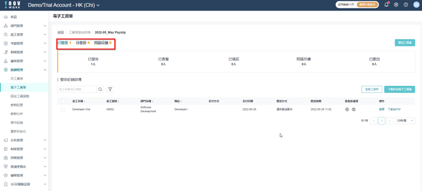Click the download as PDF link
This screenshot has width=422, height=191.
tap(394, 110)
